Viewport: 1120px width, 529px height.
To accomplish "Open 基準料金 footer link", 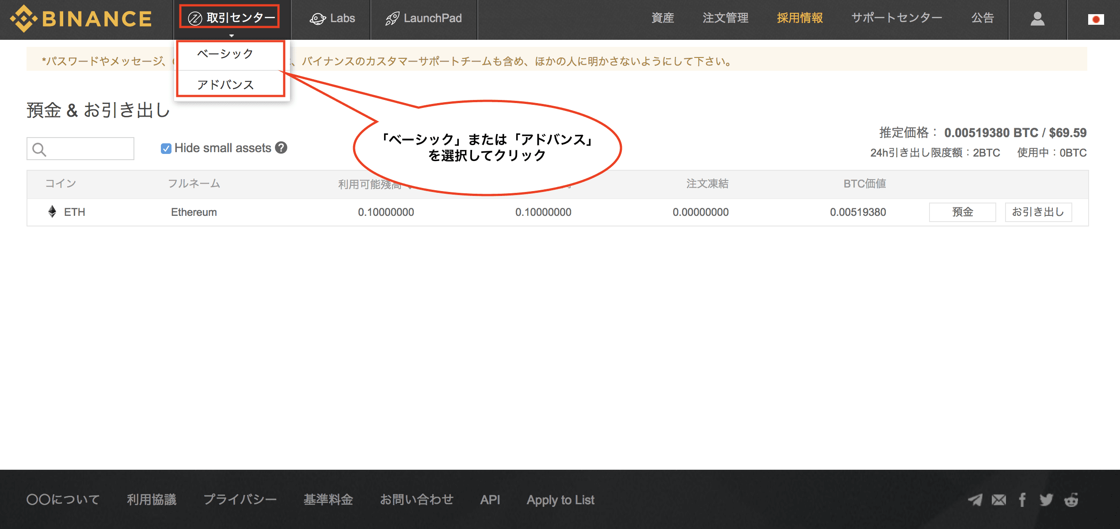I will (328, 500).
